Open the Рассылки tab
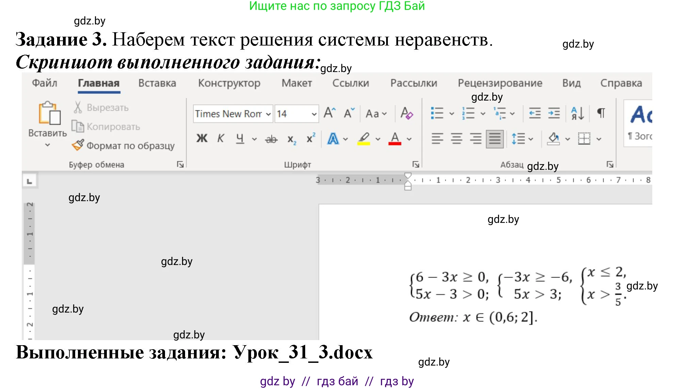Viewport: 675px width, 389px height. point(414,83)
